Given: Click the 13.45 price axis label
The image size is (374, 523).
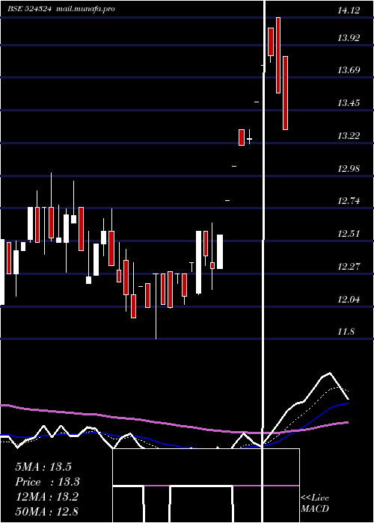Looking at the screenshot, I should click(349, 103).
